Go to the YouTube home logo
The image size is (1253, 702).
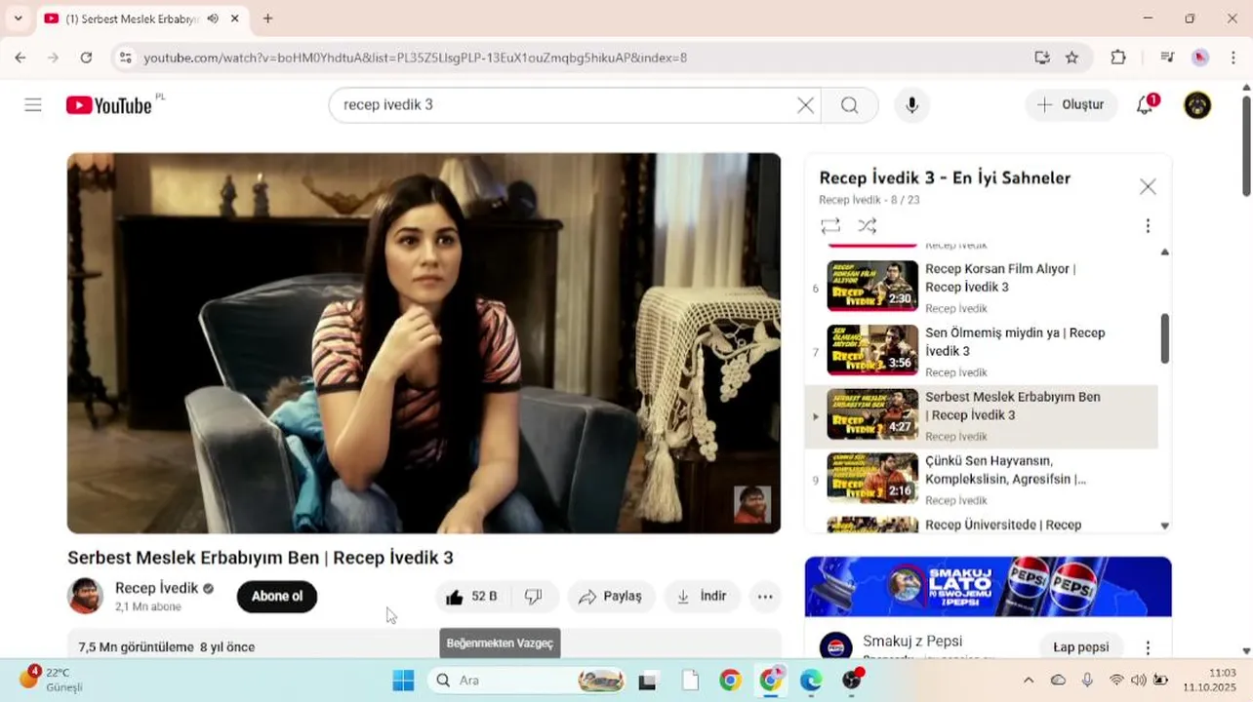109,105
